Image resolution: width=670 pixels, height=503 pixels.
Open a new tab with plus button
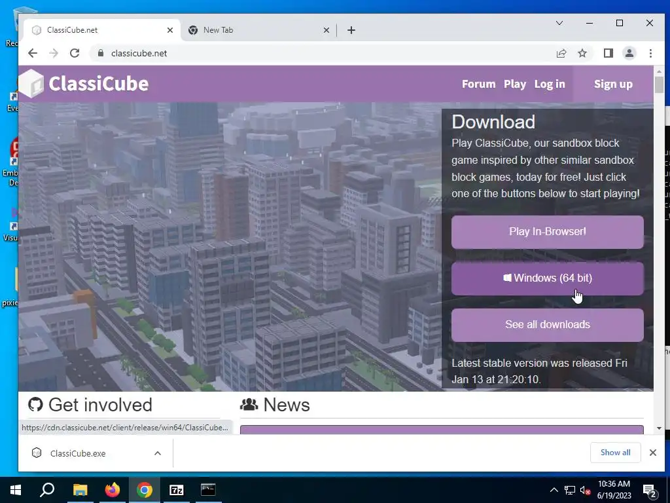(x=351, y=30)
